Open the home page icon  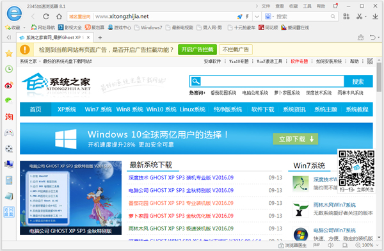coord(59,17)
